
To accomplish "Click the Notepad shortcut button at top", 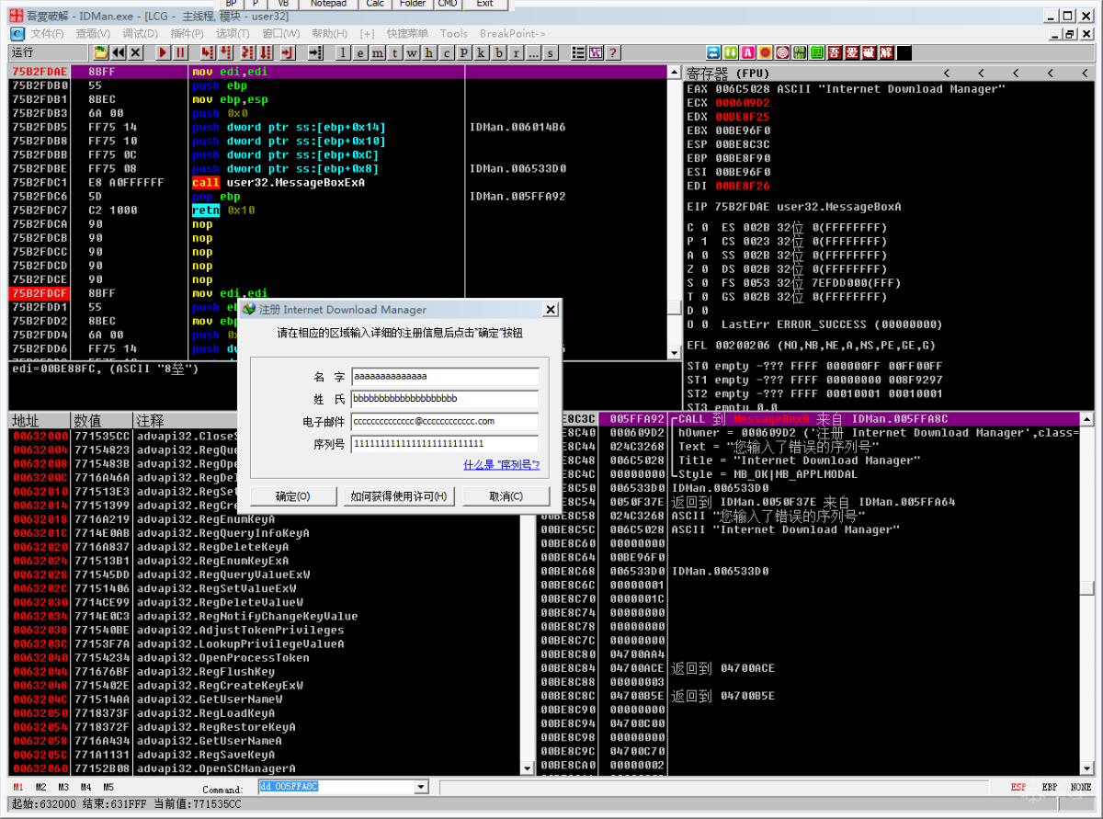I will (328, 4).
